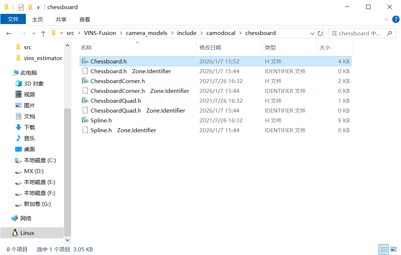Switch to the 查看 ribbon tab
401x255 pixels.
point(85,19)
